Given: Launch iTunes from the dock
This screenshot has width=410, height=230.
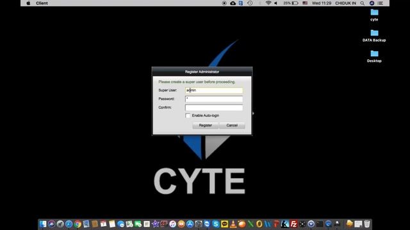Looking at the screenshot, I should [x=172, y=224].
